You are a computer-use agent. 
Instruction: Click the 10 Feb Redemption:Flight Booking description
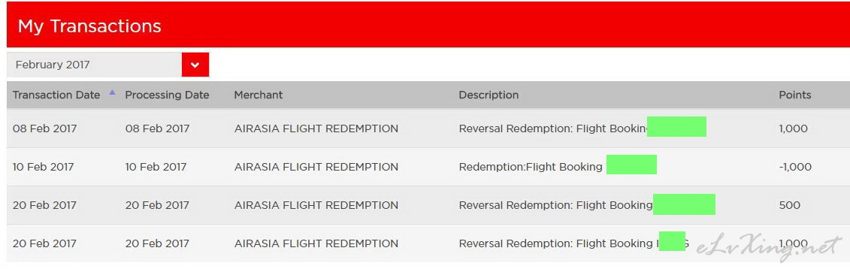click(531, 167)
